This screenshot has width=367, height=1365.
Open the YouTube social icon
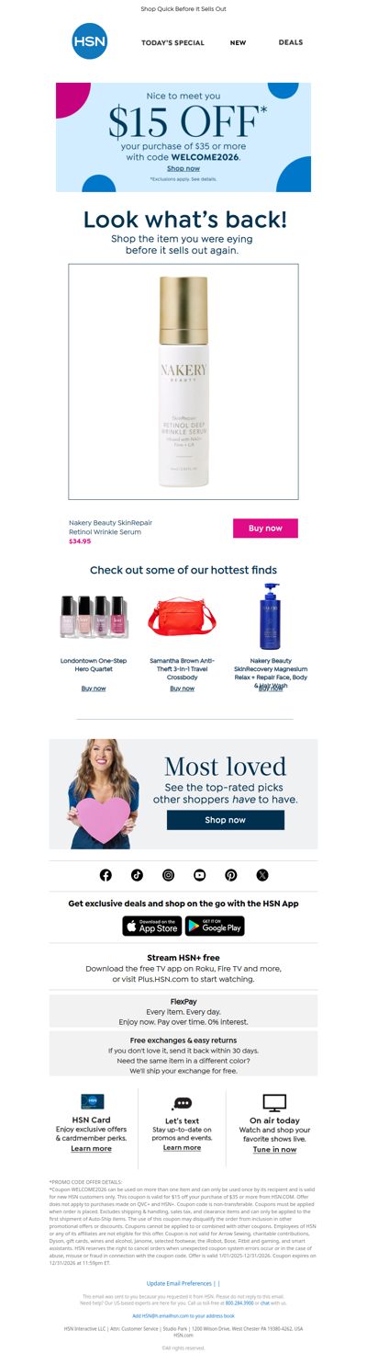coord(199,875)
